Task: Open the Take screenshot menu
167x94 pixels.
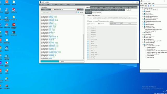Action: [x=44, y=5]
